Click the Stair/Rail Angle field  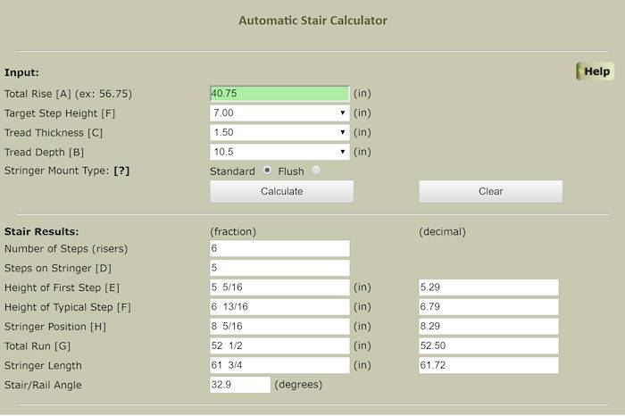[239, 385]
